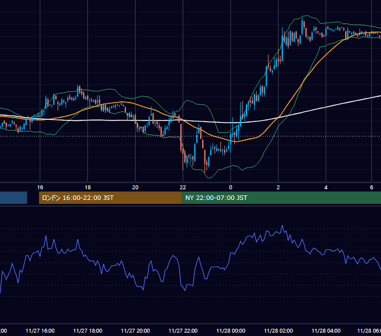
Task: Click the "4" hour label on chart axis
Action: pyautogui.click(x=326, y=188)
